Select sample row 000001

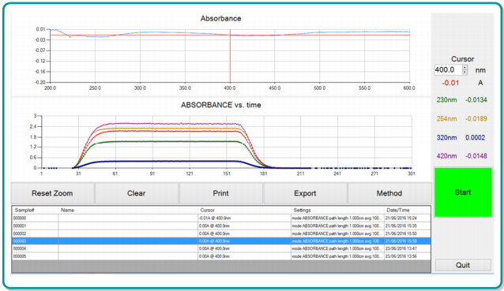221,226
